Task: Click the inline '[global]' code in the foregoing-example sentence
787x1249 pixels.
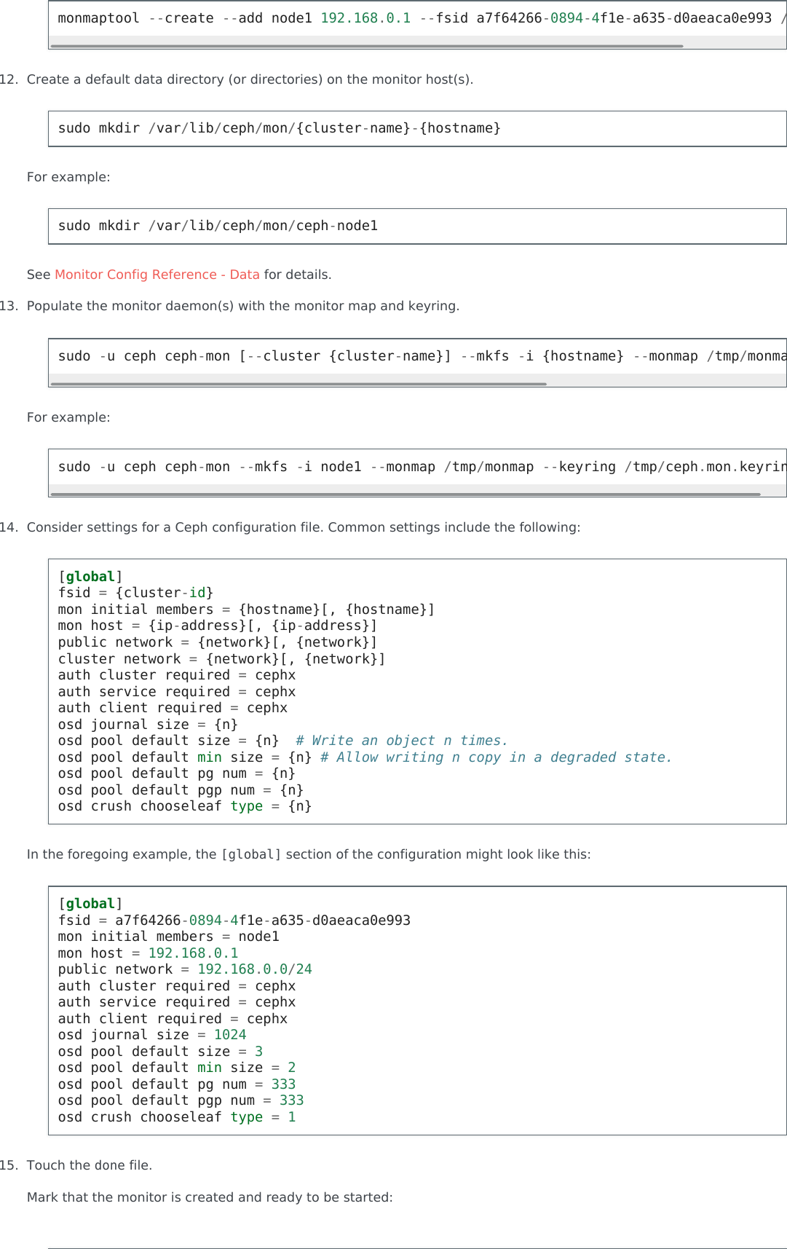Action: [251, 854]
